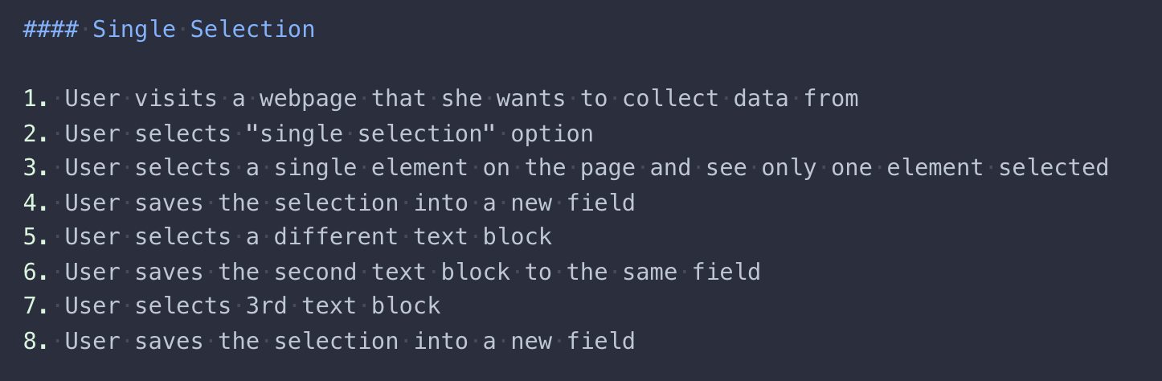Image resolution: width=1162 pixels, height=381 pixels.
Task: Click list number 7 at line start
Action: [36, 306]
